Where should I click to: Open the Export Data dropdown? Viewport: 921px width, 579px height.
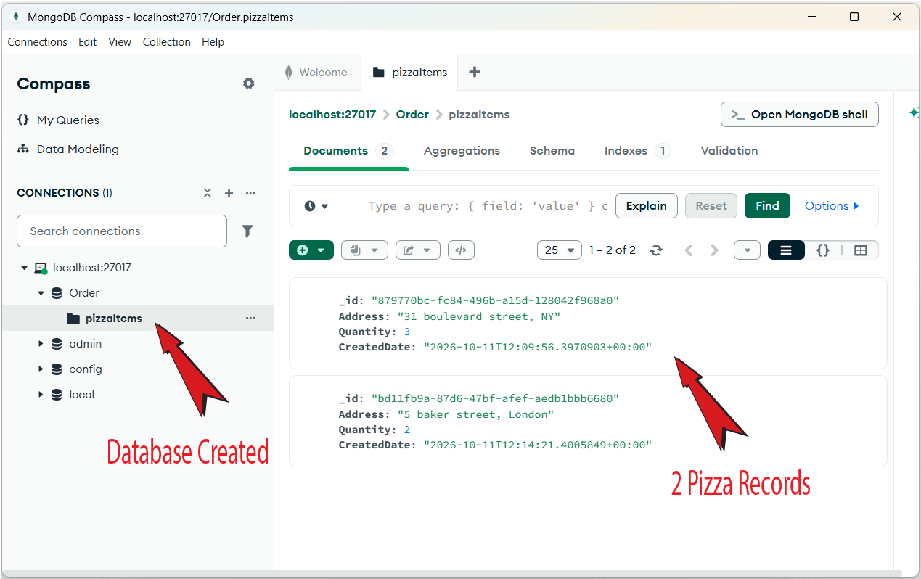pos(417,250)
